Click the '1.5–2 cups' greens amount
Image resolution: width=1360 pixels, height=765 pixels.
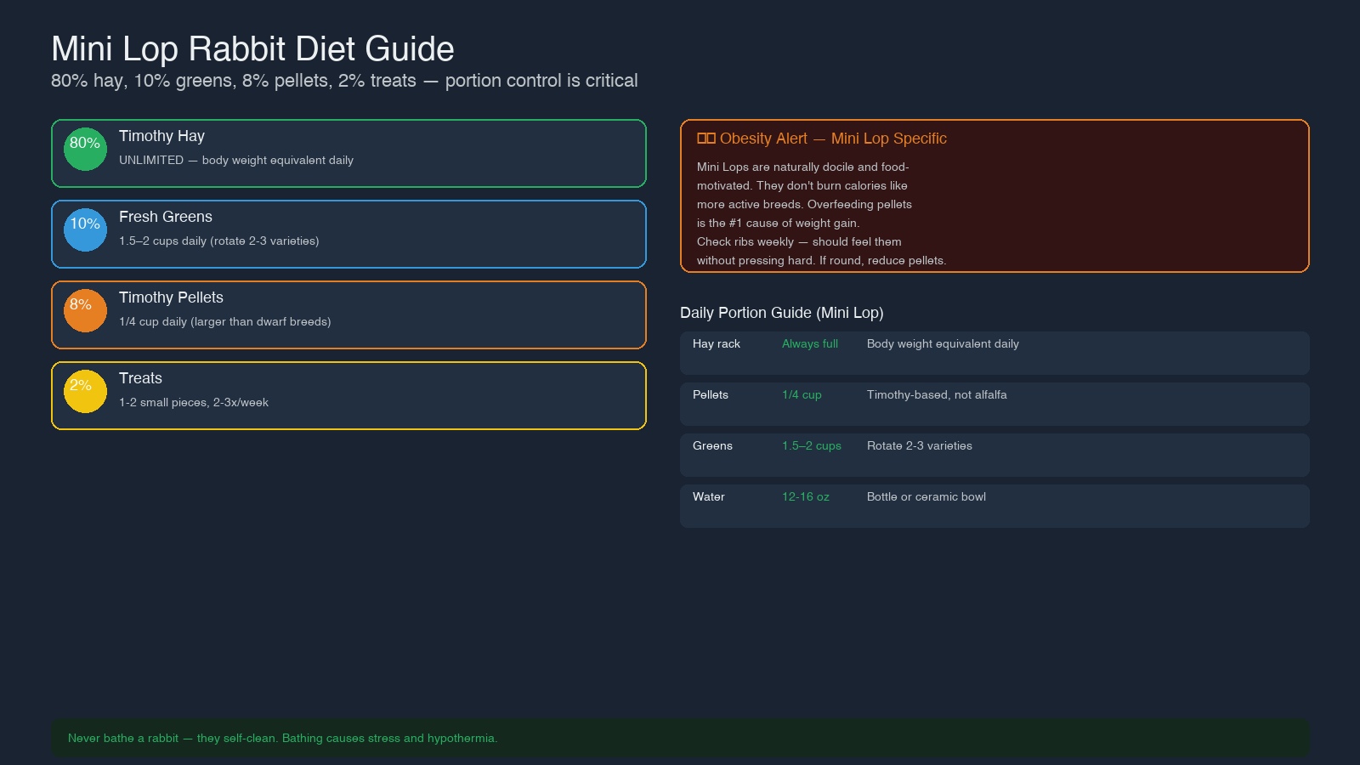pos(811,446)
